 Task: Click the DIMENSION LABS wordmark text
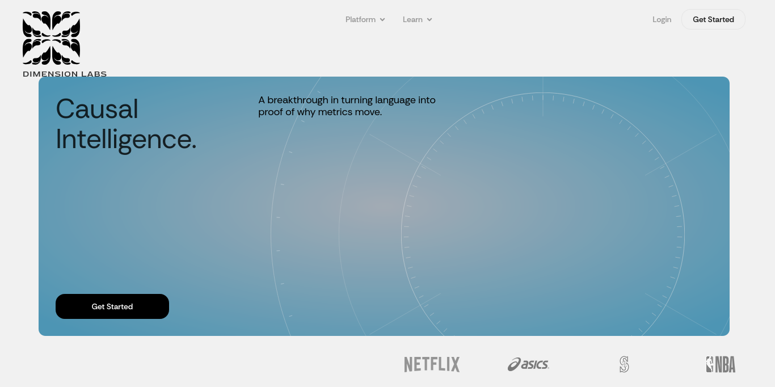pyautogui.click(x=65, y=74)
